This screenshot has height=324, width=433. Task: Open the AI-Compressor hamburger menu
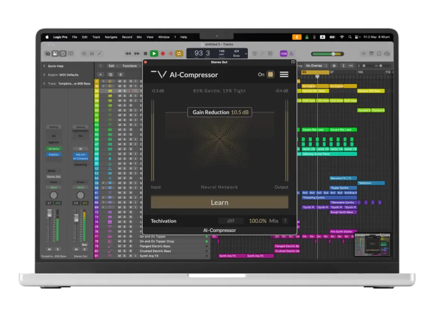click(284, 75)
